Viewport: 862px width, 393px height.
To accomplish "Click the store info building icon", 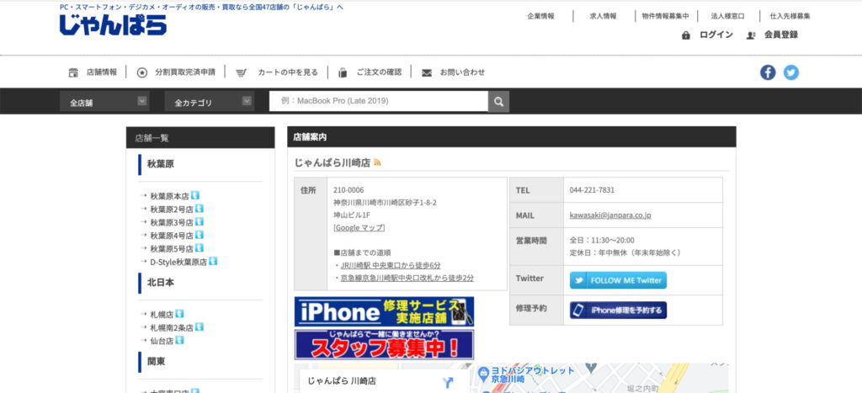I will 73,72.
